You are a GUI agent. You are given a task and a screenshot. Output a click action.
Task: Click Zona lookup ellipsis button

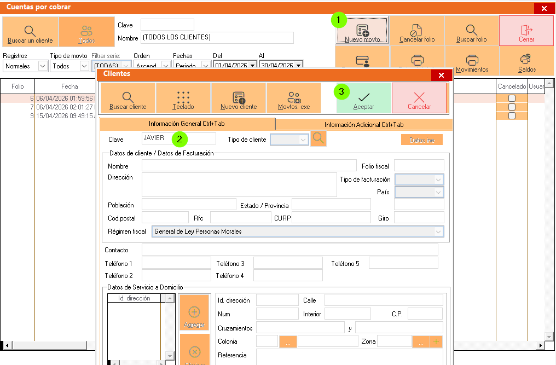421,341
